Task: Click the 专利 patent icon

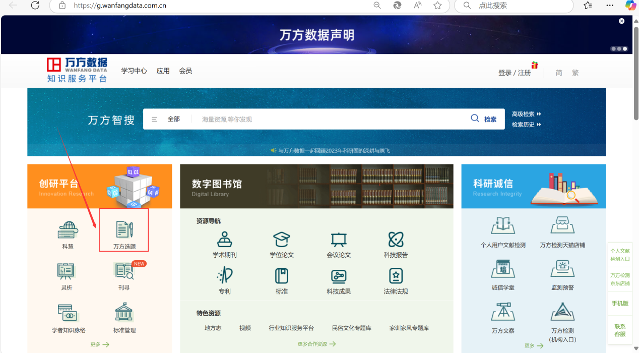Action: (224, 276)
